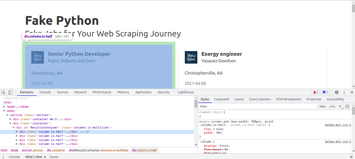
Task: Collapse the body element node
Action: click(x=4, y=111)
